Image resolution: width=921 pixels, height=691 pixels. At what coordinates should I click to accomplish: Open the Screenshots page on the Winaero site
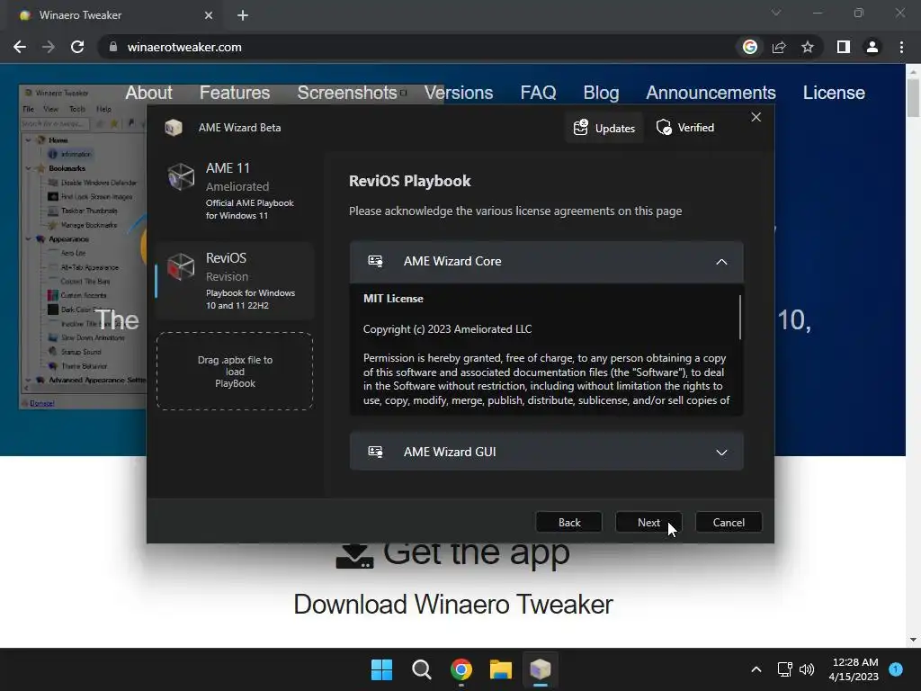point(346,93)
